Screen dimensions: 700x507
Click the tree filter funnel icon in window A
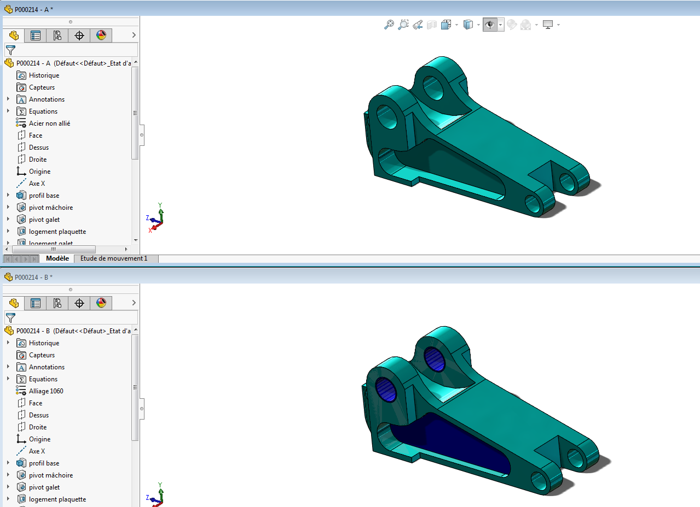coord(10,50)
